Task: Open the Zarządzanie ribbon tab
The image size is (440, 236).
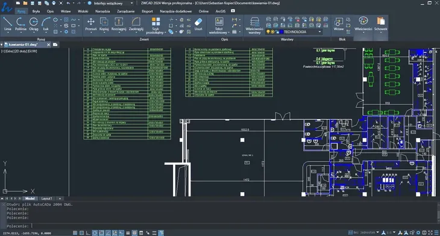Action: pos(125,11)
